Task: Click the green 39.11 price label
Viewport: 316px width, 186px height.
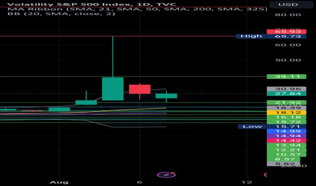Action: [x=287, y=77]
